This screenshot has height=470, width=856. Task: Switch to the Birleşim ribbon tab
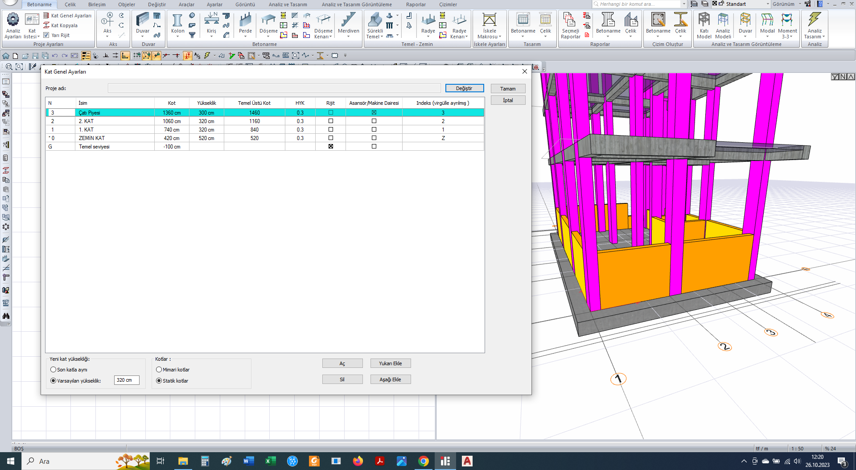pyautogui.click(x=97, y=4)
